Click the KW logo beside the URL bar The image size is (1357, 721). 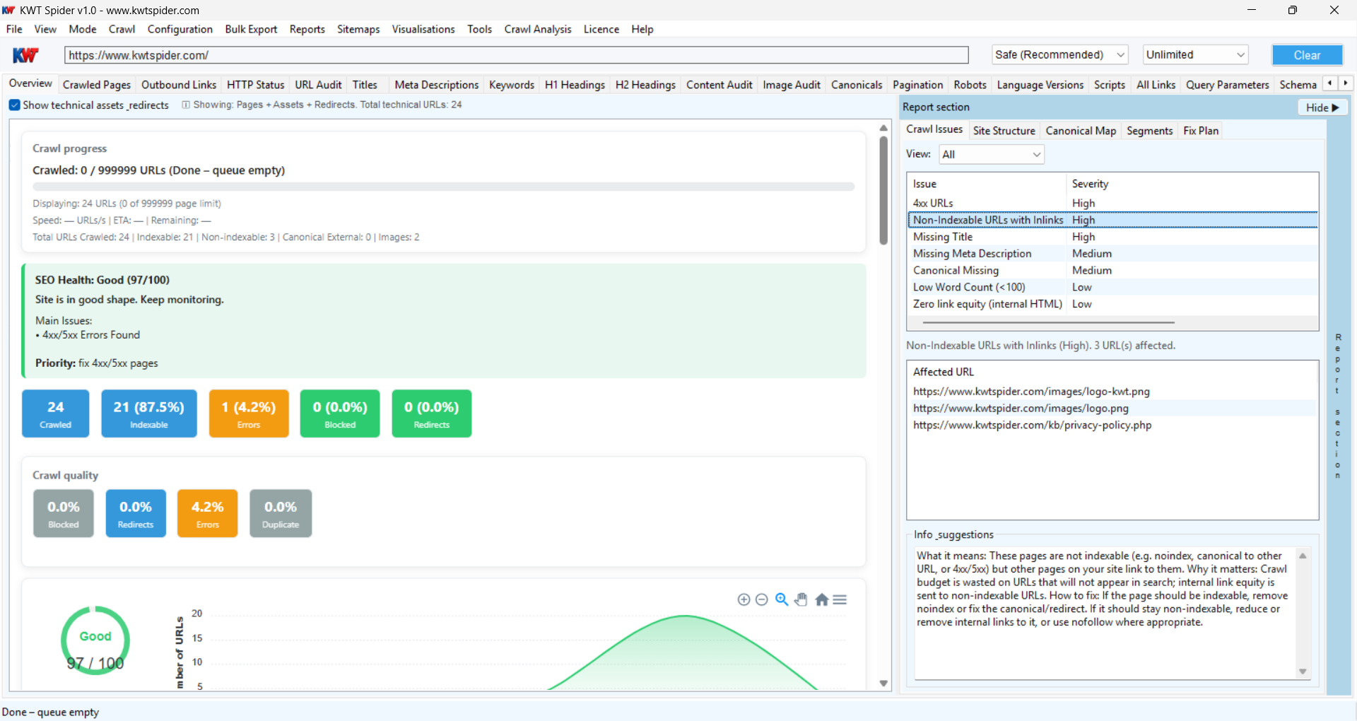[25, 54]
